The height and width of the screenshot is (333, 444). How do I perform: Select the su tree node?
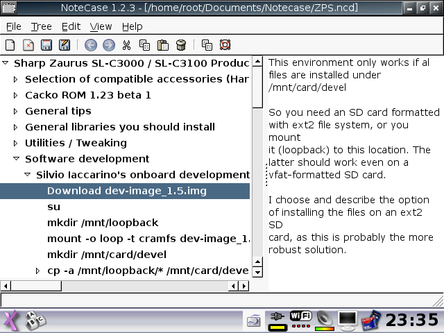click(x=54, y=207)
